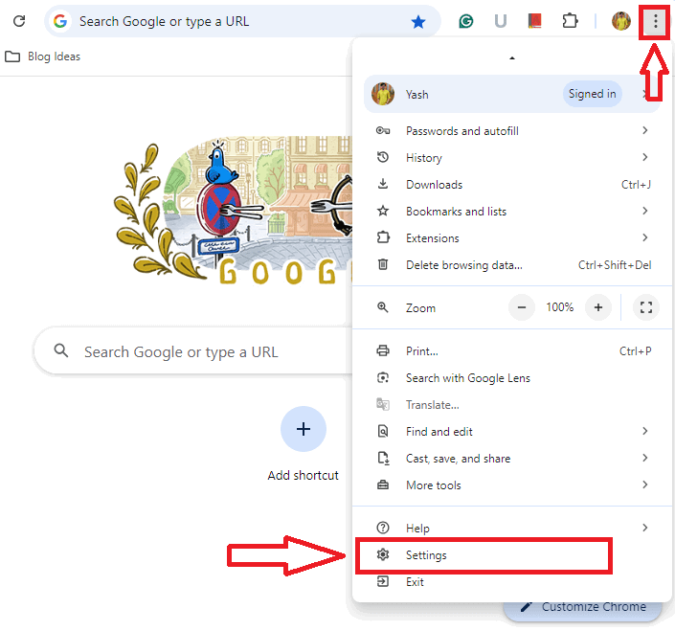Open the red book extension icon
The height and width of the screenshot is (631, 675).
tap(534, 21)
